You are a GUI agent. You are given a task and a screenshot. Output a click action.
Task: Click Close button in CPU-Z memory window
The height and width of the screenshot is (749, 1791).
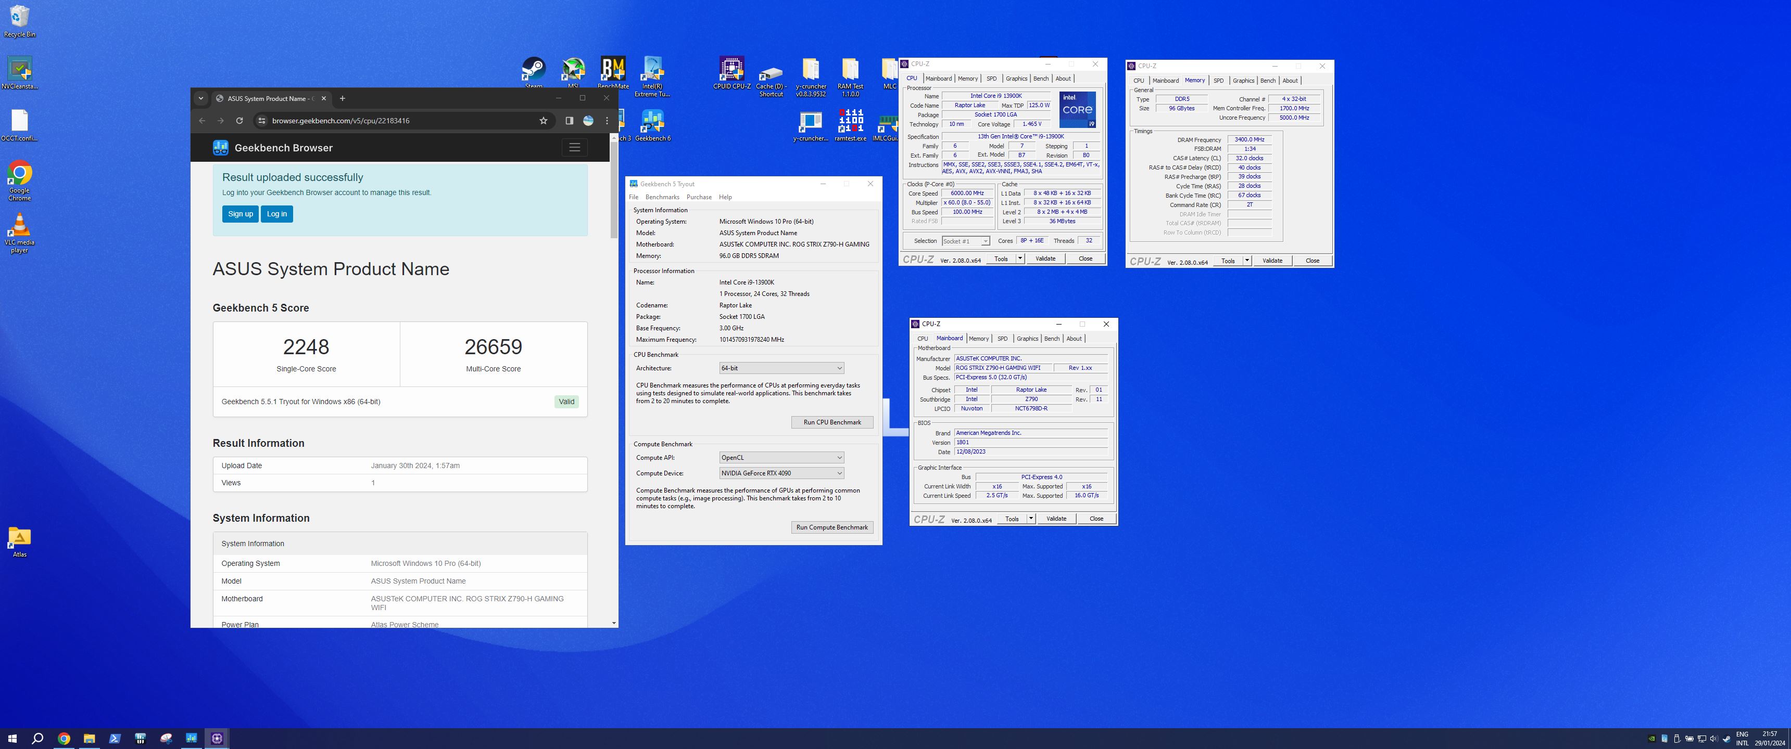click(x=1312, y=261)
